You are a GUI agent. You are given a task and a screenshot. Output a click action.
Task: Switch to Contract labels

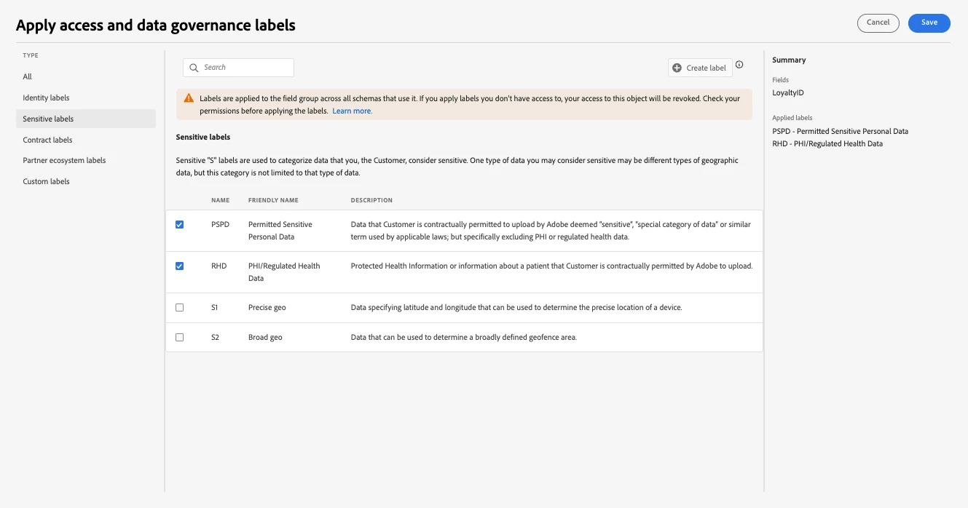tap(47, 140)
